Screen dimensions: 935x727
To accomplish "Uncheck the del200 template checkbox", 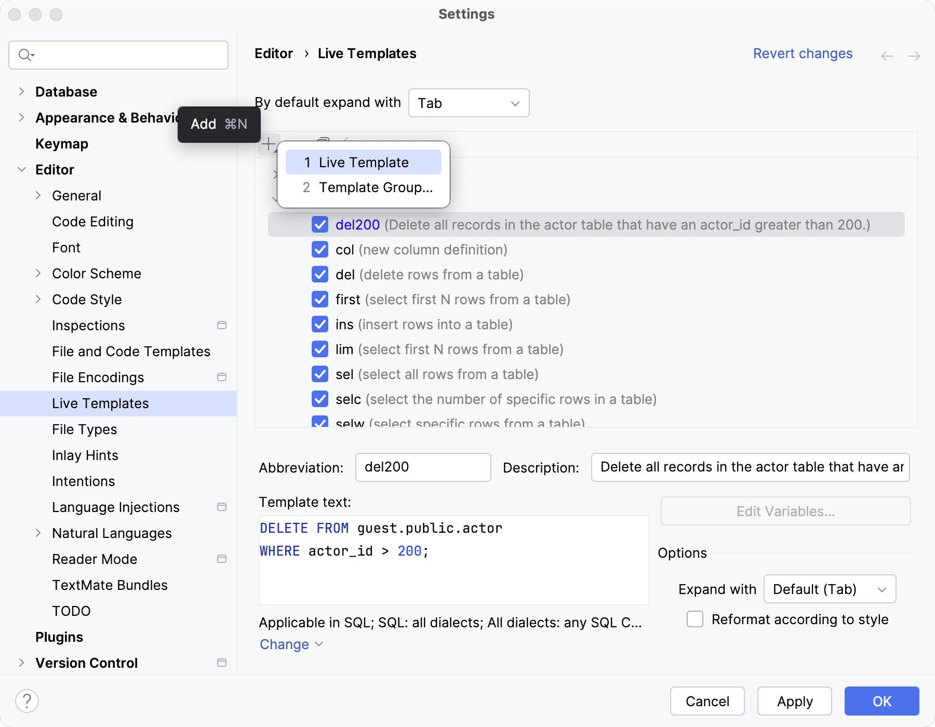I will point(320,225).
